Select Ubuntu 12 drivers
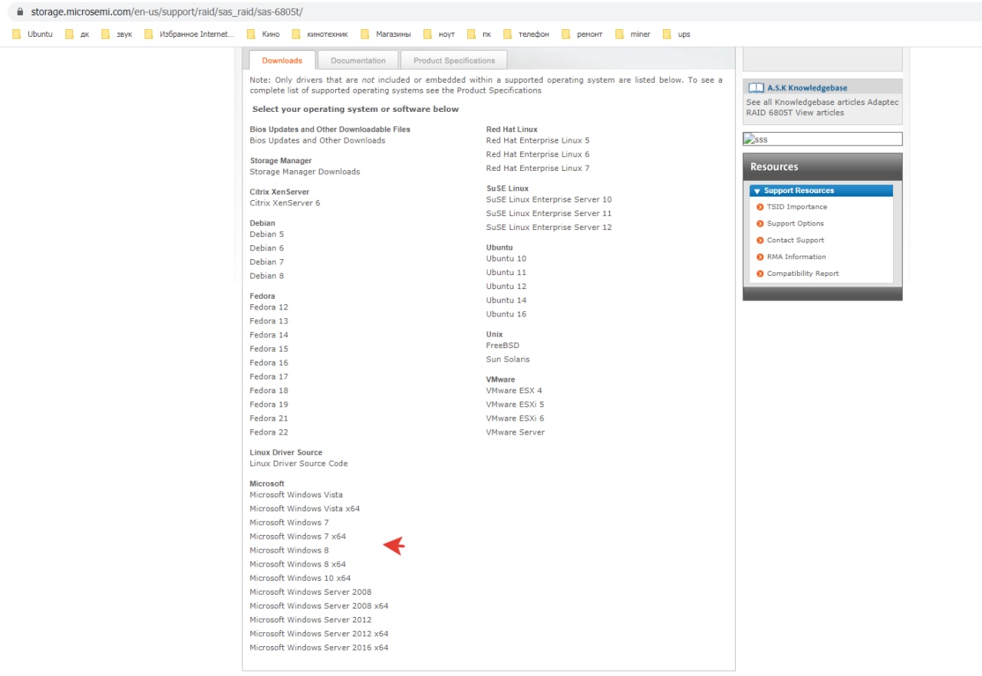This screenshot has width=982, height=676. coord(506,287)
